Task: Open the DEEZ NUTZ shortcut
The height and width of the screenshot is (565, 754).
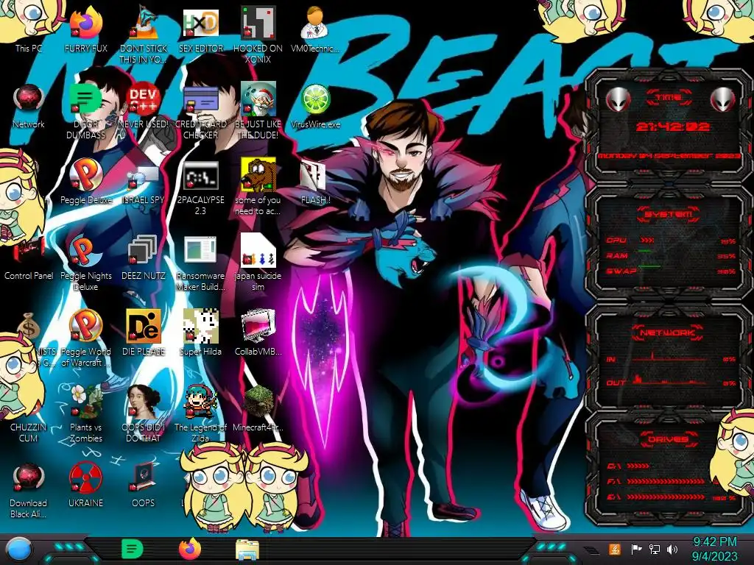Action: point(143,257)
